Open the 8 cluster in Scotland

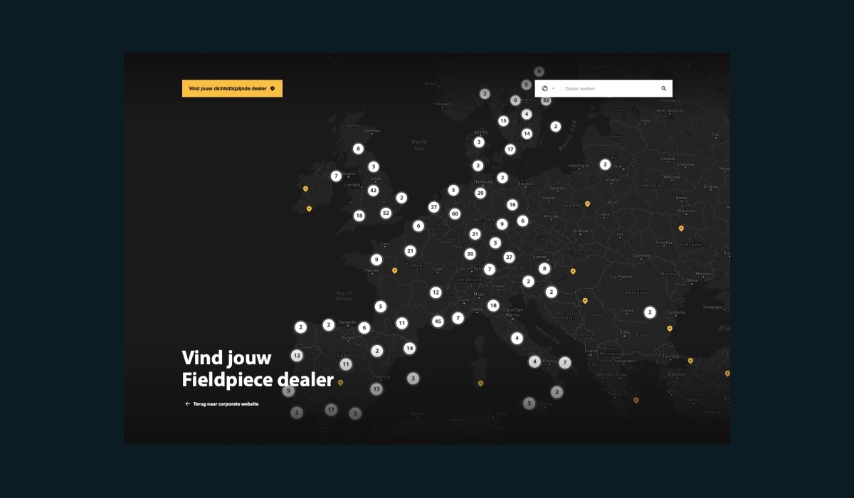coord(358,149)
